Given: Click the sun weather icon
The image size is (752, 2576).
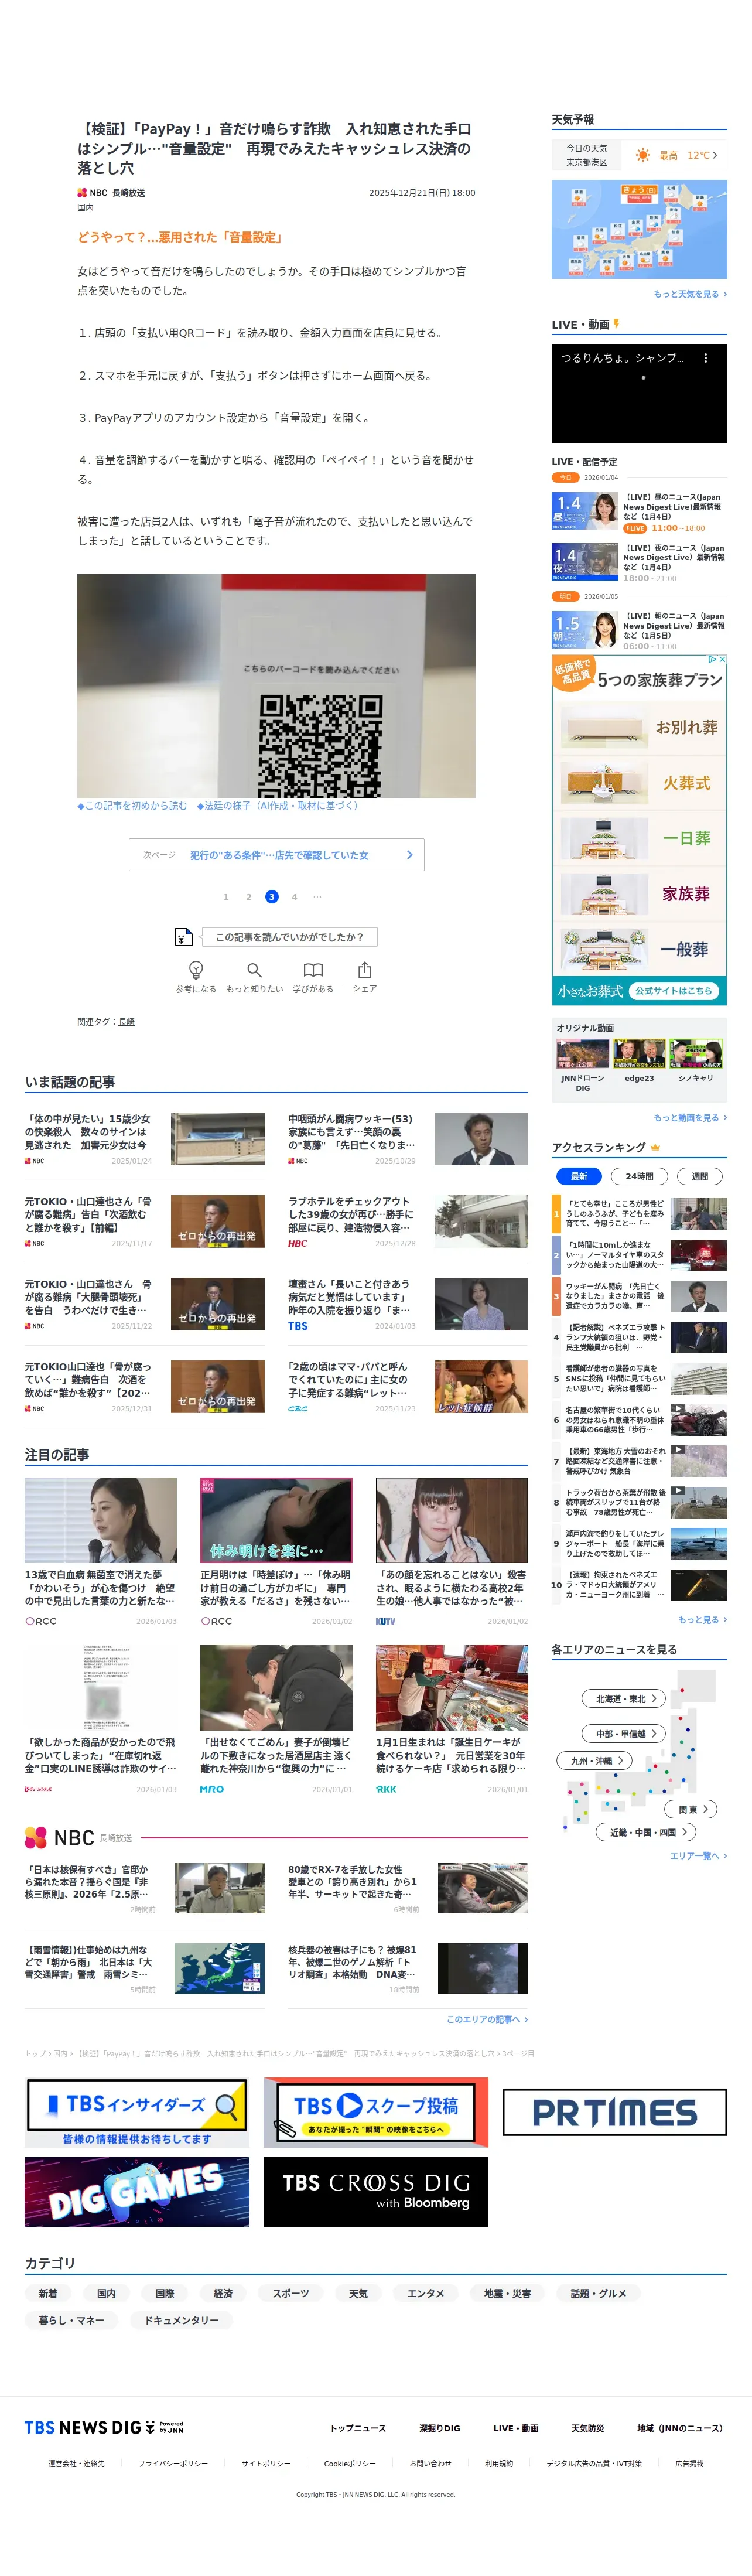Looking at the screenshot, I should click(643, 155).
